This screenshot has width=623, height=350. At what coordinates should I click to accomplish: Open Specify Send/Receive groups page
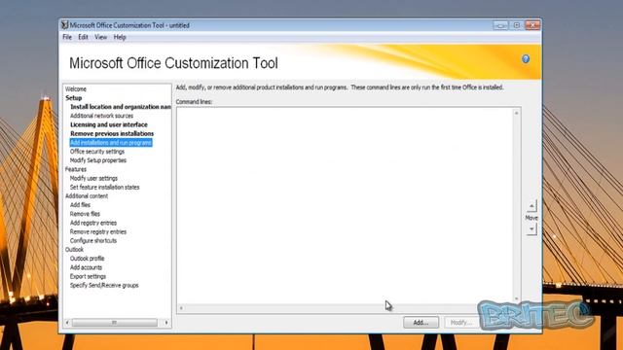pyautogui.click(x=104, y=285)
